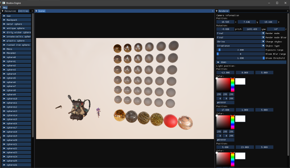Click the Resources panel collapse triangle icon

(3, 11)
